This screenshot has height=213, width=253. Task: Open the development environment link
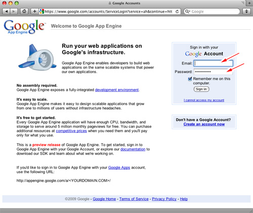click(x=117, y=90)
